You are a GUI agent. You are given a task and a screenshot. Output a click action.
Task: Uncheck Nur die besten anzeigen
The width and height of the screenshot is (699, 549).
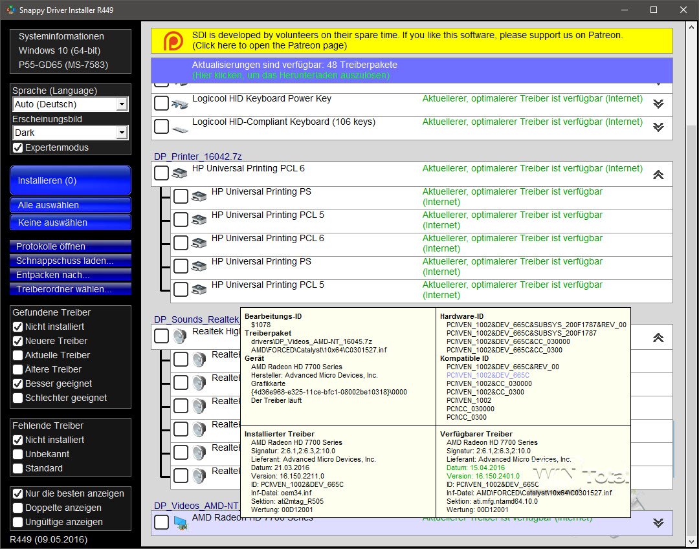[18, 493]
